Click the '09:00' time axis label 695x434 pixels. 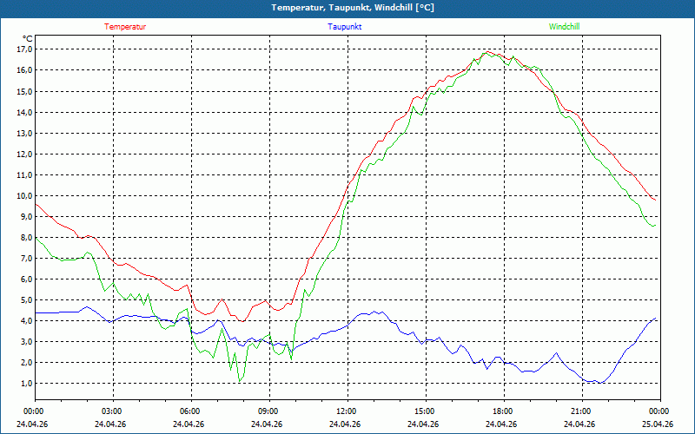[268, 411]
